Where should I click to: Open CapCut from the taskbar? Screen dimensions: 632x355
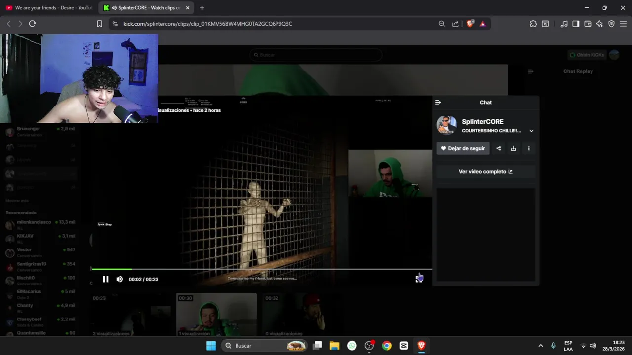click(404, 346)
